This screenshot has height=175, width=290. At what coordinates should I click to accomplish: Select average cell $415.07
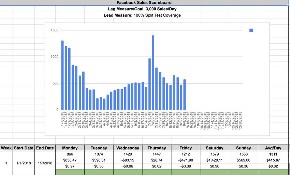[273, 160]
